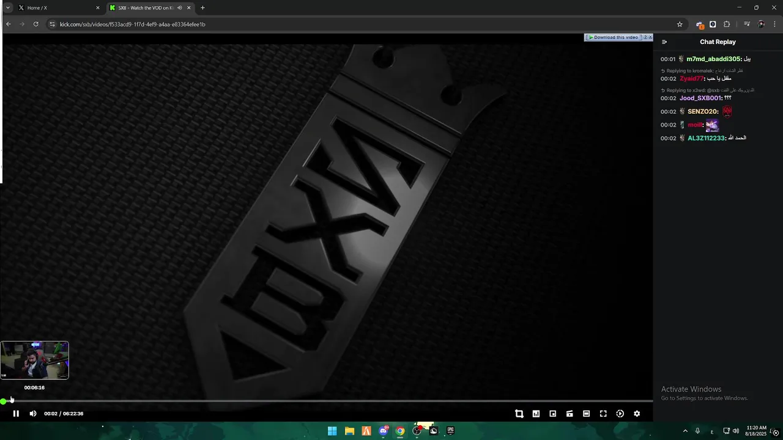The width and height of the screenshot is (783, 440).
Task: Reload the page
Action: 36,24
